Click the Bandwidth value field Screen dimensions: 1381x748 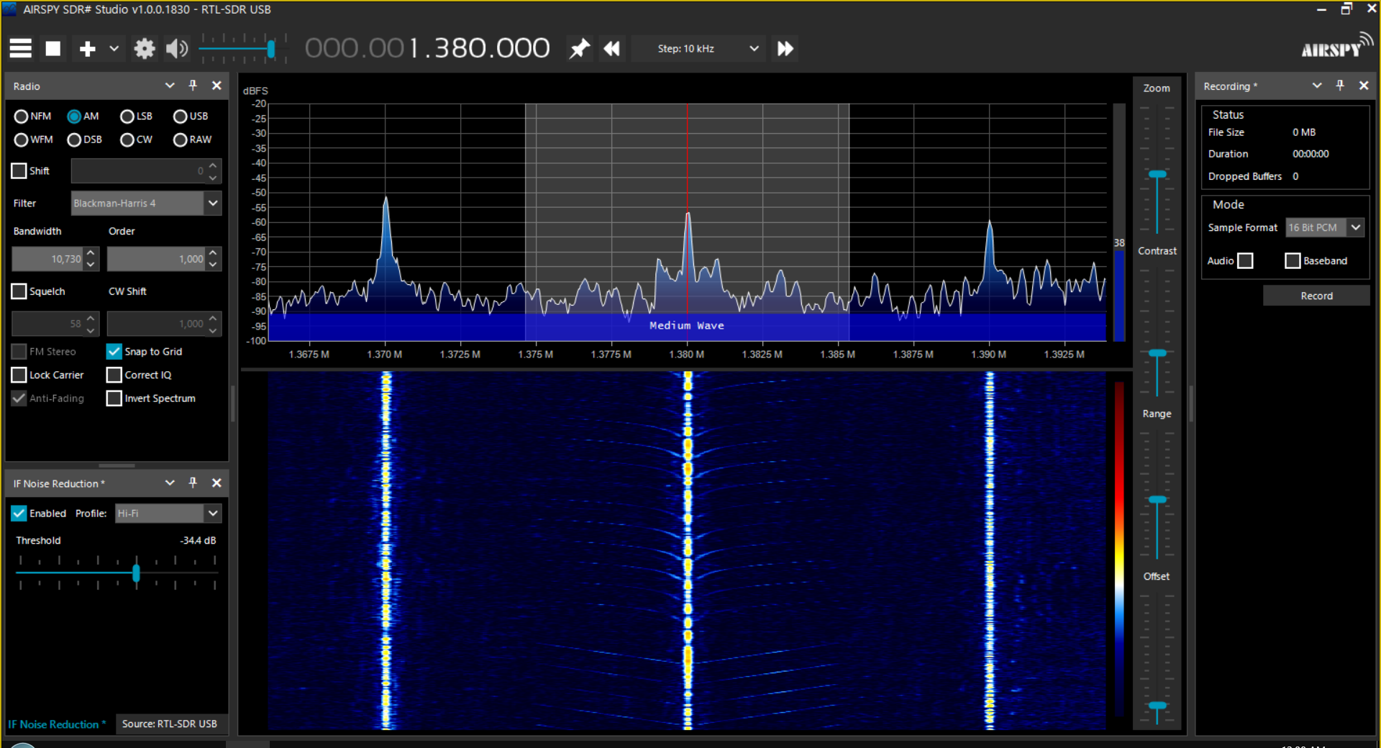47,259
